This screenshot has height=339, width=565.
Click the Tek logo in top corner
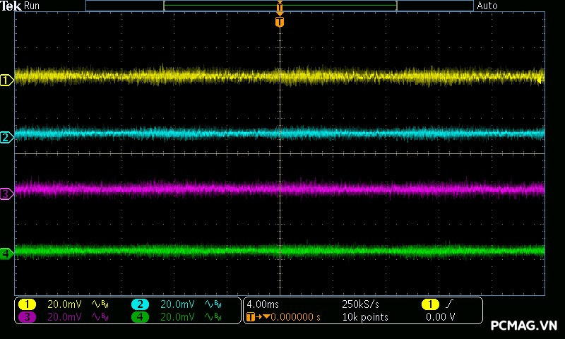[x=11, y=6]
